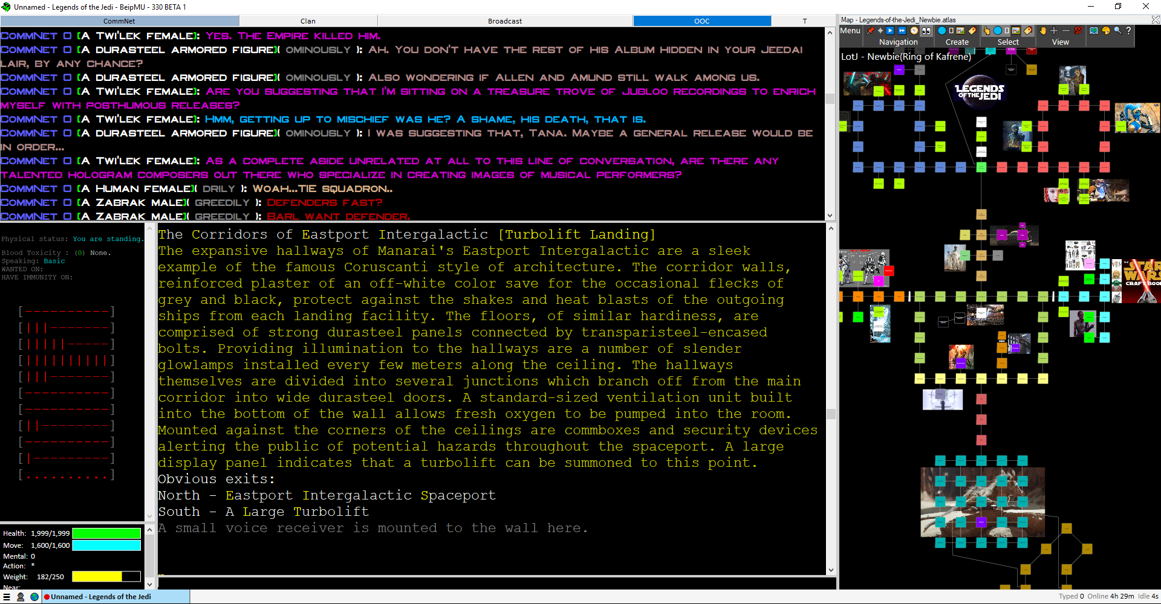
Task: Select the Create rectangle tool
Action: [951, 31]
